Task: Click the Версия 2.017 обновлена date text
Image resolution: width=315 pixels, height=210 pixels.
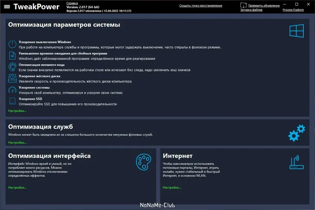Action: pyautogui.click(x=99, y=11)
